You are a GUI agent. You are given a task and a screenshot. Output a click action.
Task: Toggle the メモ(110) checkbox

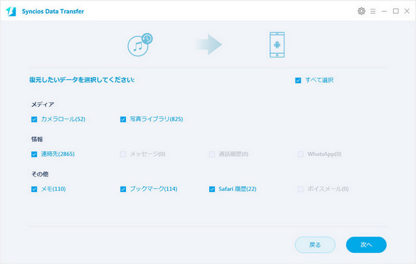[34, 189]
